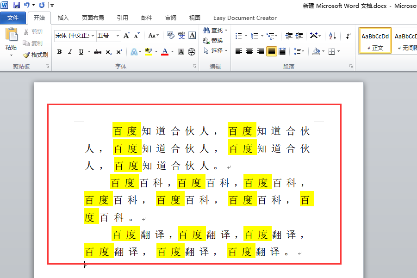Image resolution: width=417 pixels, height=278 pixels.
Task: Click Align Left icon
Action: (x=239, y=51)
